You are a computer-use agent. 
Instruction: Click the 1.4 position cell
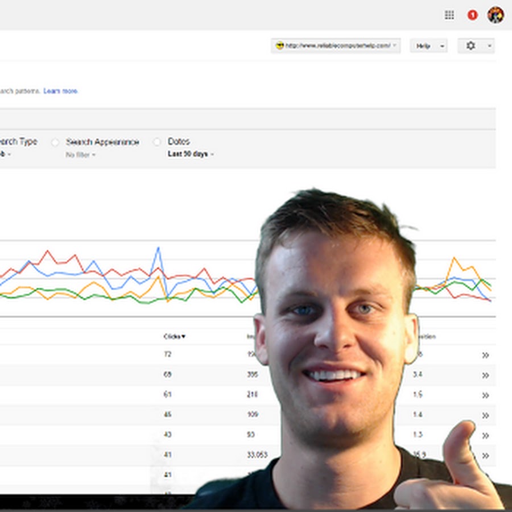coord(418,415)
